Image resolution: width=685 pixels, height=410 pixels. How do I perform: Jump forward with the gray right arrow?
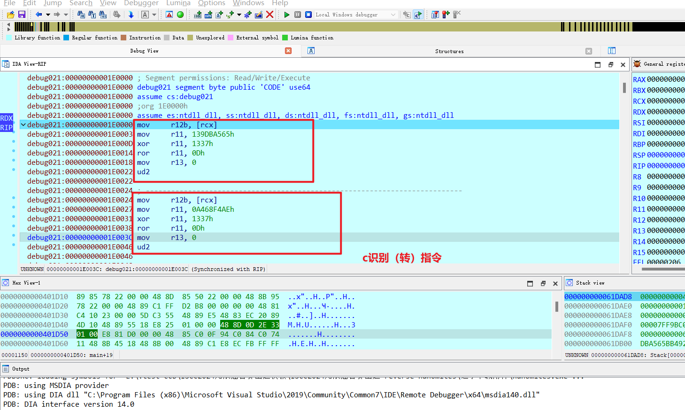[x=57, y=15]
